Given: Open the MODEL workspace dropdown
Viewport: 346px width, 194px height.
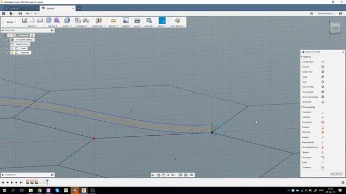Looking at the screenshot, I should pyautogui.click(x=11, y=22).
